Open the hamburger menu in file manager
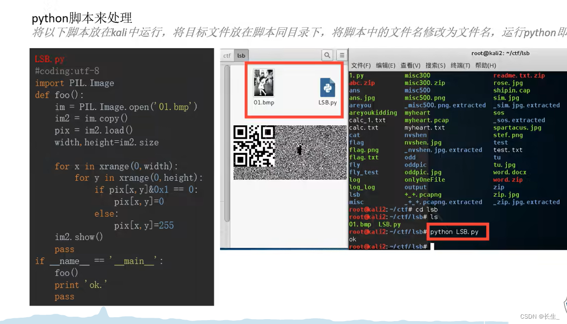Viewport: 567px width, 324px height. pos(342,55)
